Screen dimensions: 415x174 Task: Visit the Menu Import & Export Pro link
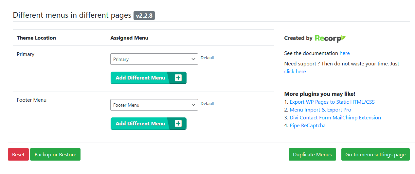click(320, 110)
